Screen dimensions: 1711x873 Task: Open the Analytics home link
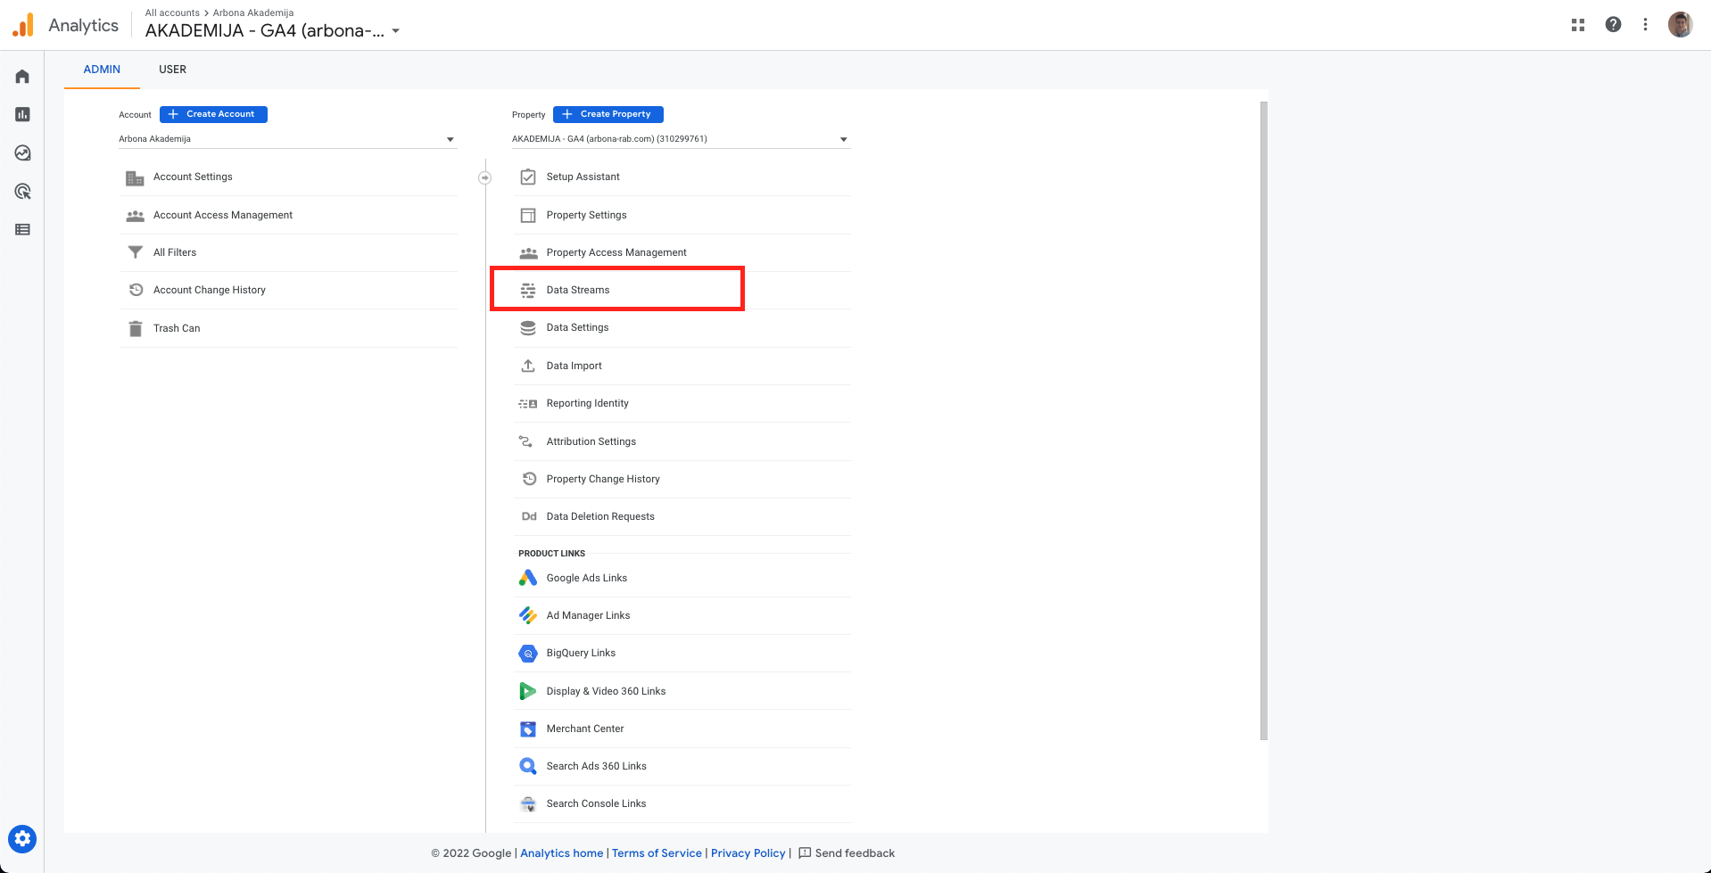pos(562,853)
